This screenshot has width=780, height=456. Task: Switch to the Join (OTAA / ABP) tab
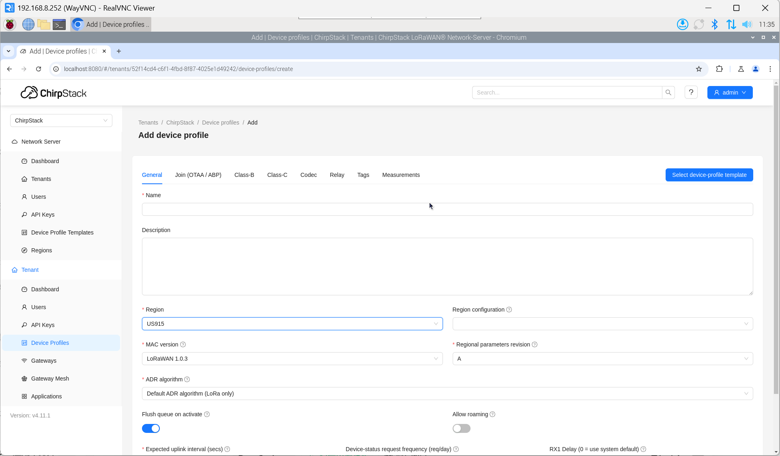pos(198,175)
